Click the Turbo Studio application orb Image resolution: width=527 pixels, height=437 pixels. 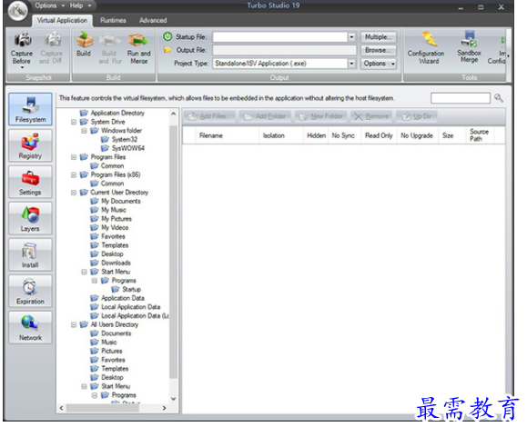click(17, 11)
